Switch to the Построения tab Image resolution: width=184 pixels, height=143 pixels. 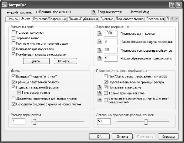(x=155, y=19)
